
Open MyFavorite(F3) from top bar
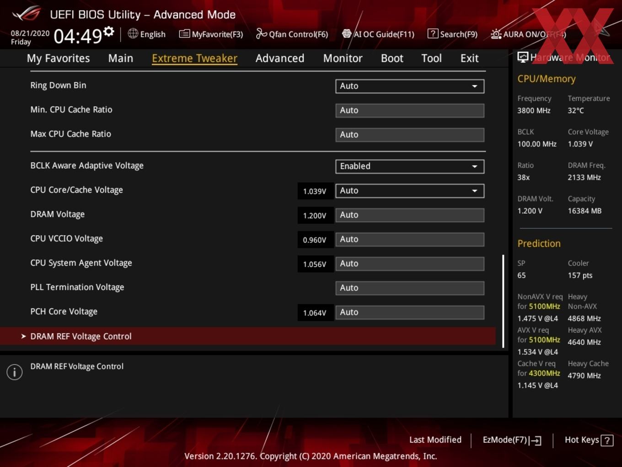tap(211, 34)
